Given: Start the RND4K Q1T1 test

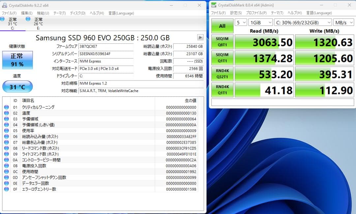Looking at the screenshot, I should coord(222,89).
